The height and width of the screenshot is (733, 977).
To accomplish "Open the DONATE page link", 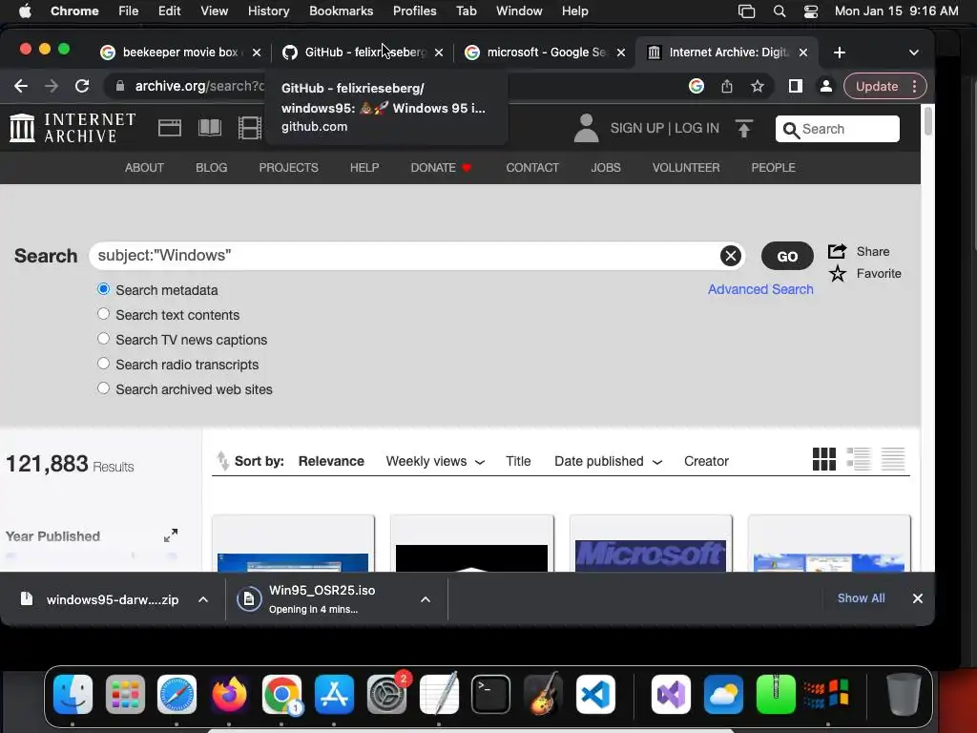I will point(441,168).
